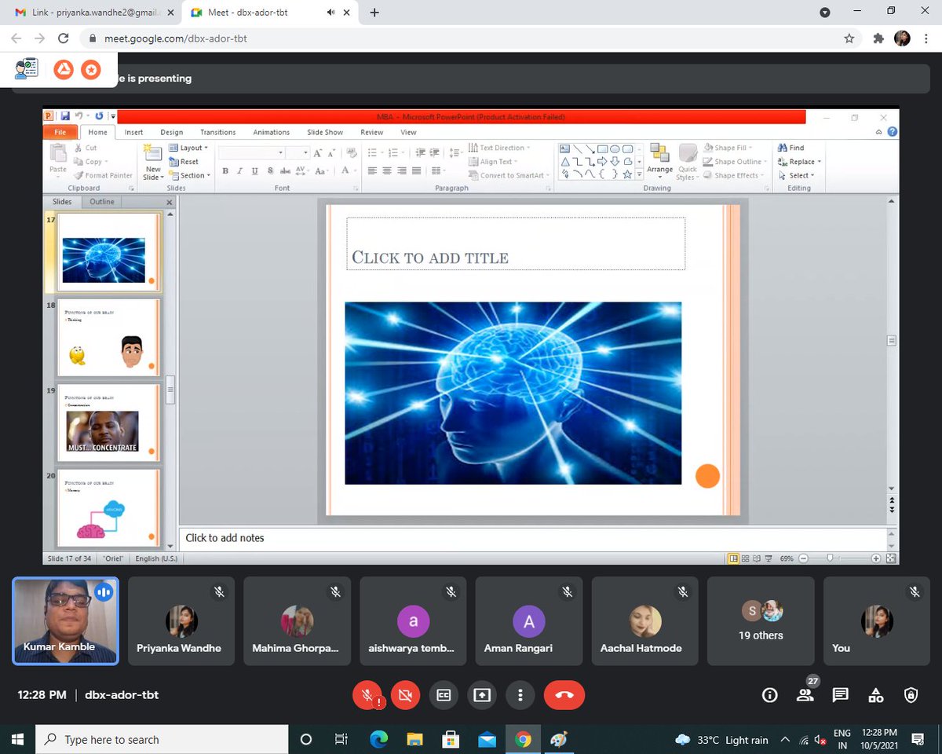
Task: Click the Format Painter brush icon
Action: pos(78,176)
